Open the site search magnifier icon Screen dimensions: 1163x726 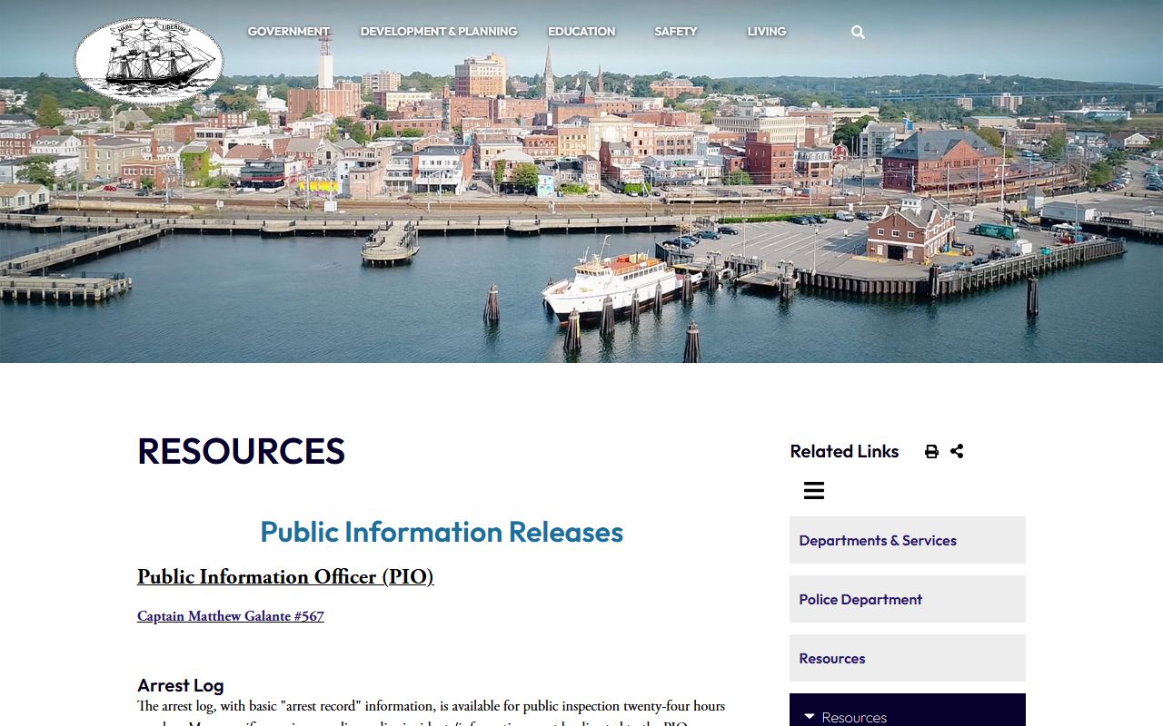pos(858,32)
